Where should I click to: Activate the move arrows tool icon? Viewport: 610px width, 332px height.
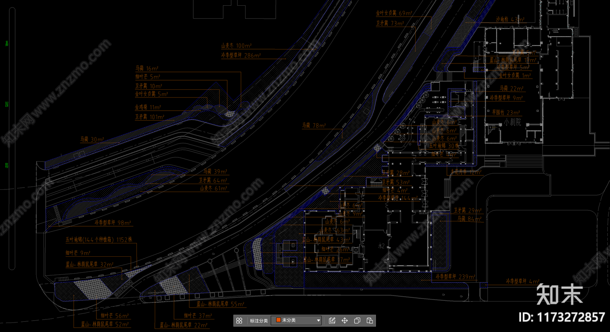pos(345,321)
